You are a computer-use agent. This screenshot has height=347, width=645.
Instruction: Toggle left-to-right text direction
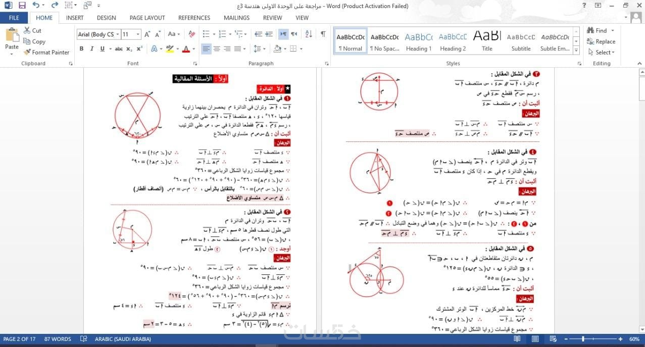pos(283,34)
